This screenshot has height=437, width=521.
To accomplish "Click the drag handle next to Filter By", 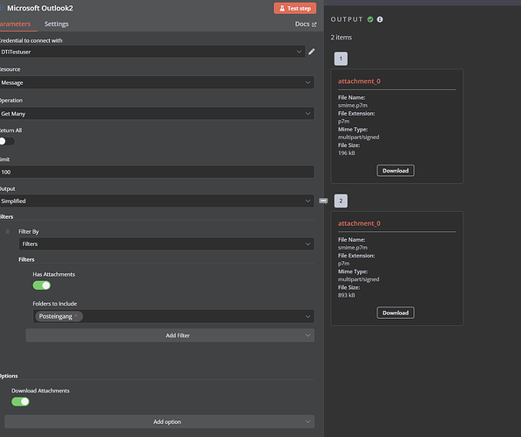I will (x=7, y=231).
